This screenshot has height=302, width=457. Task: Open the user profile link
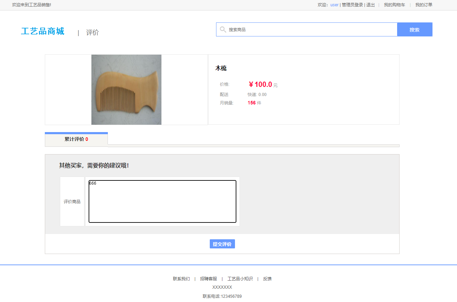[334, 5]
